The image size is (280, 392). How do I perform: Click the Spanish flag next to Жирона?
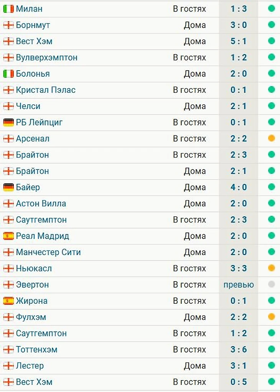[x=8, y=301]
